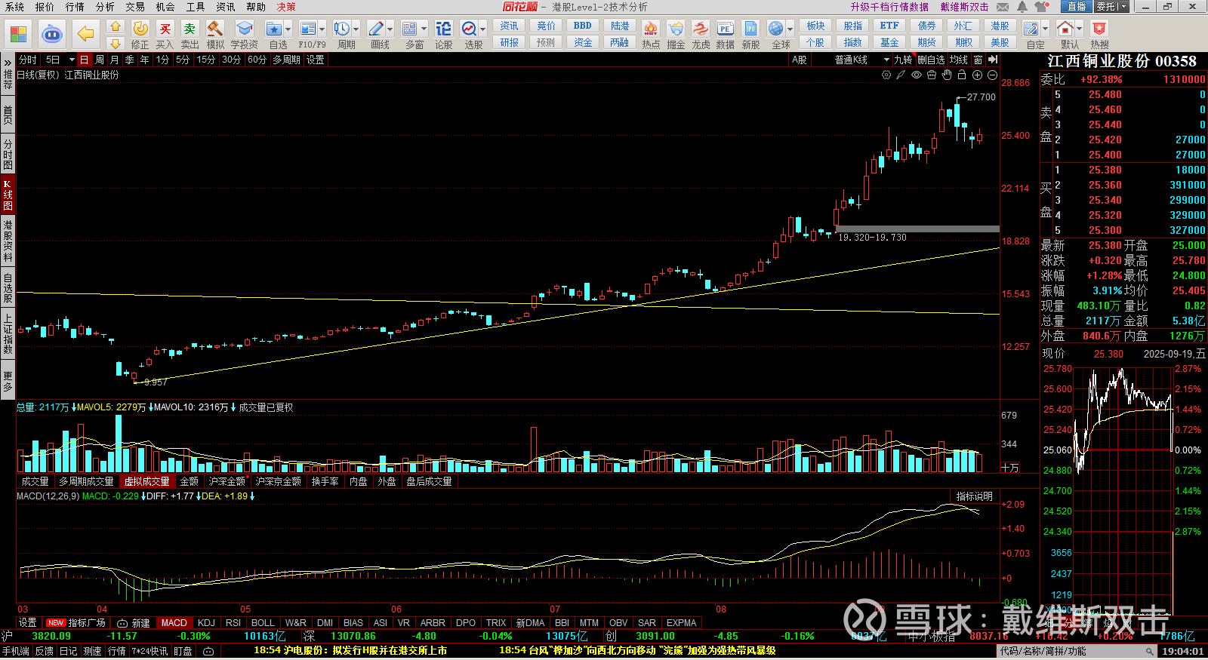Open 模拟 simulated trading gavel icon

(215, 29)
